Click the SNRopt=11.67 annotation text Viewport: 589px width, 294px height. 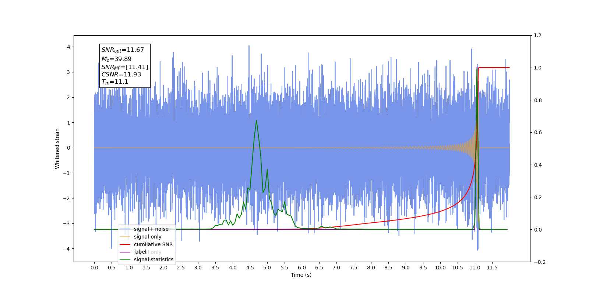click(x=123, y=50)
